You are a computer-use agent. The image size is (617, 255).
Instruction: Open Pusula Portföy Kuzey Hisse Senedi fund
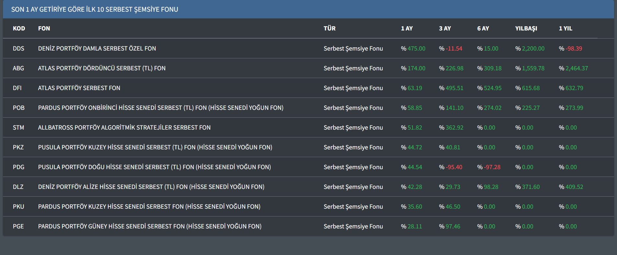click(155, 147)
